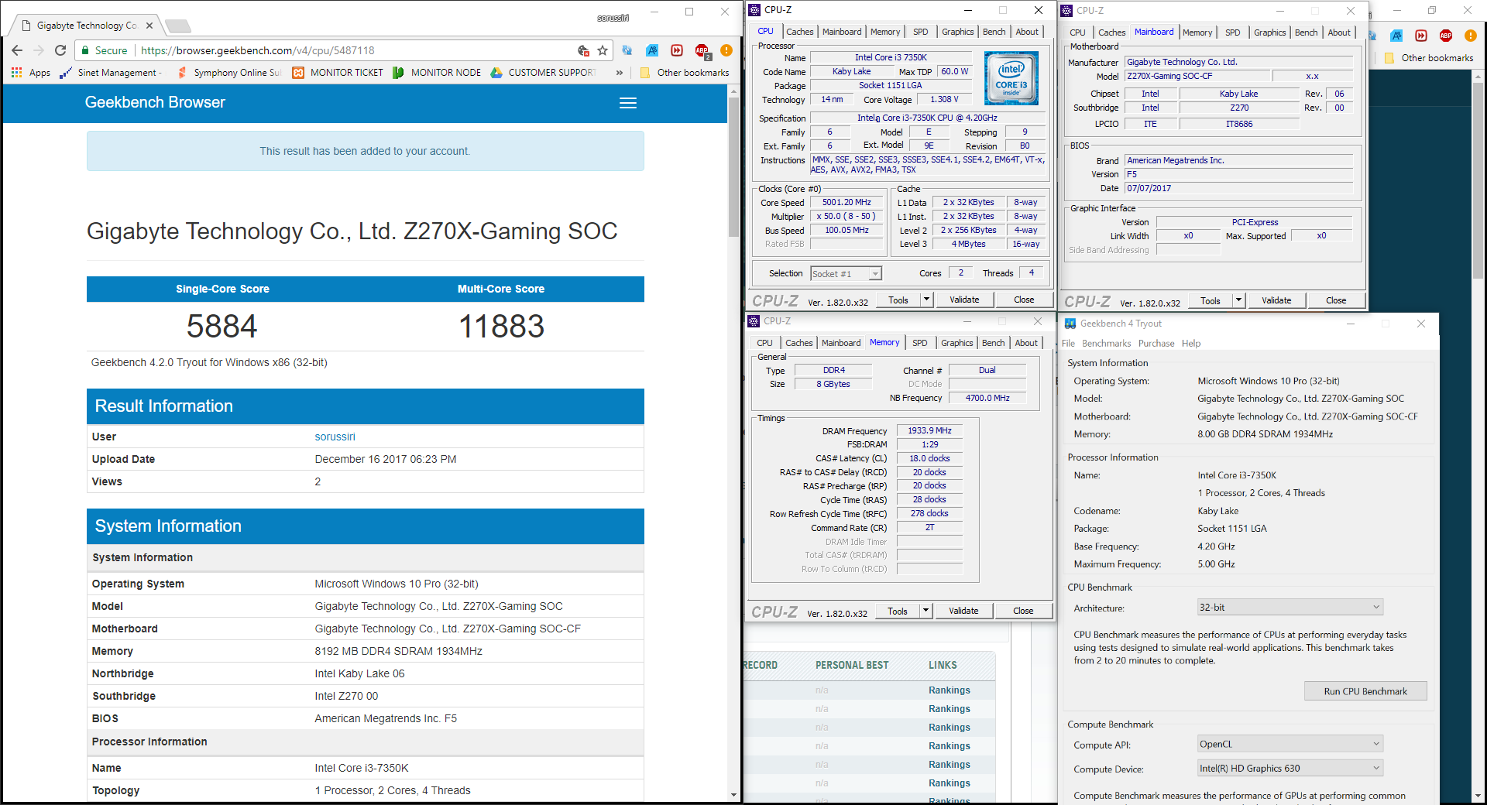Open the Help menu in Geekbench 4

pyautogui.click(x=1191, y=344)
